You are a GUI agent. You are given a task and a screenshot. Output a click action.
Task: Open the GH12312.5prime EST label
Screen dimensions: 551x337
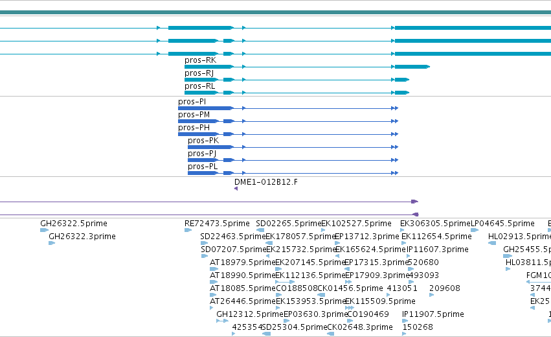point(249,315)
